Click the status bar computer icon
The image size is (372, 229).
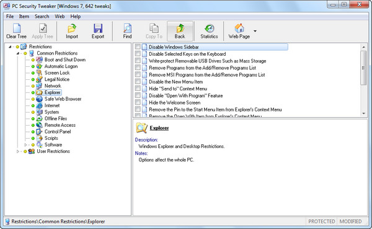[7, 222]
